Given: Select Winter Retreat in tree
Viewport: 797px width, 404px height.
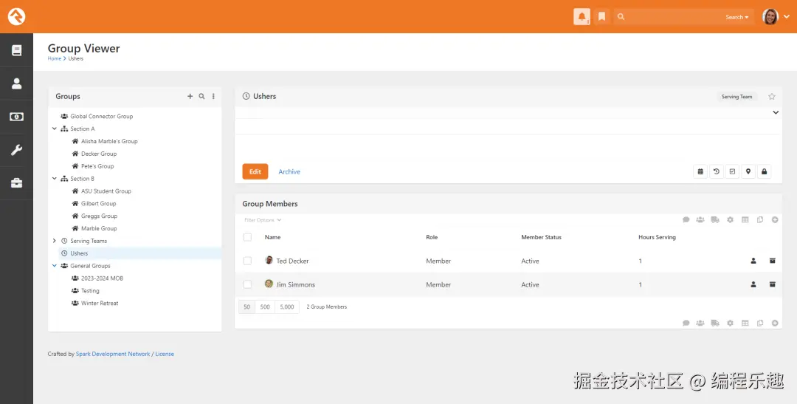Looking at the screenshot, I should point(100,304).
